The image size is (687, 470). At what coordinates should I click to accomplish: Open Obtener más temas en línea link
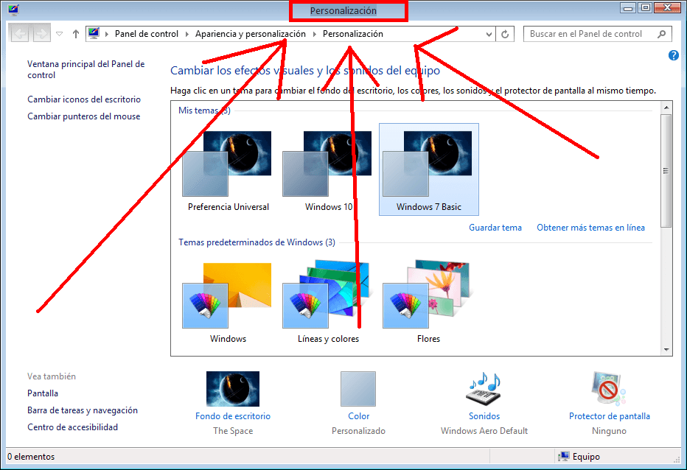click(590, 228)
